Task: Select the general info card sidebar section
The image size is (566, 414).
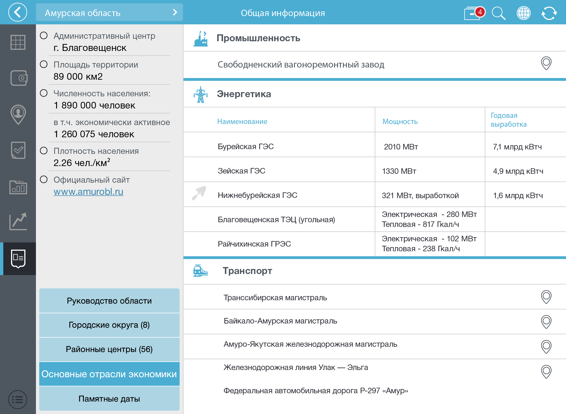Action: pos(18,259)
